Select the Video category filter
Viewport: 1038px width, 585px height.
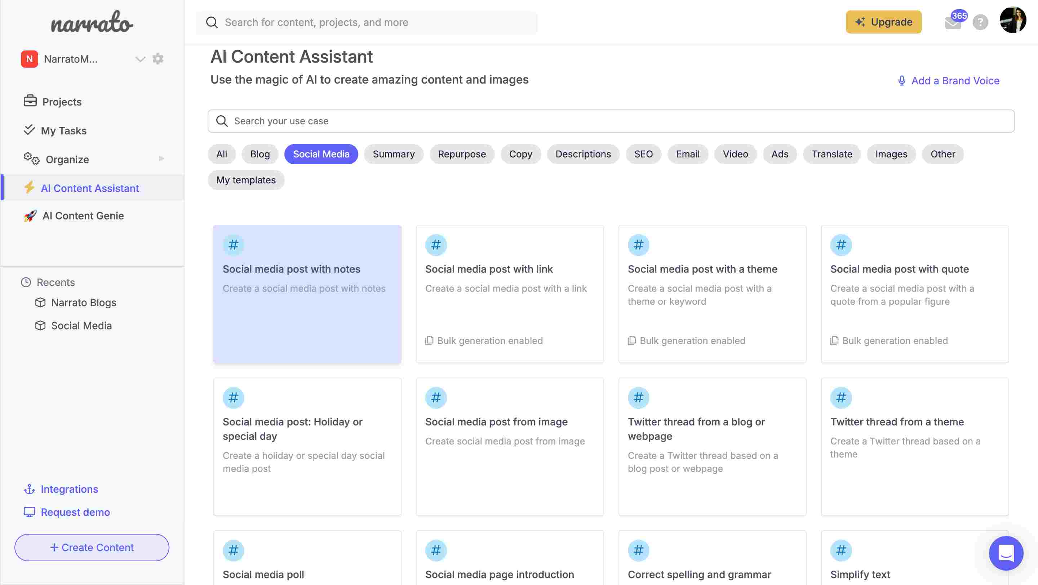pyautogui.click(x=735, y=154)
